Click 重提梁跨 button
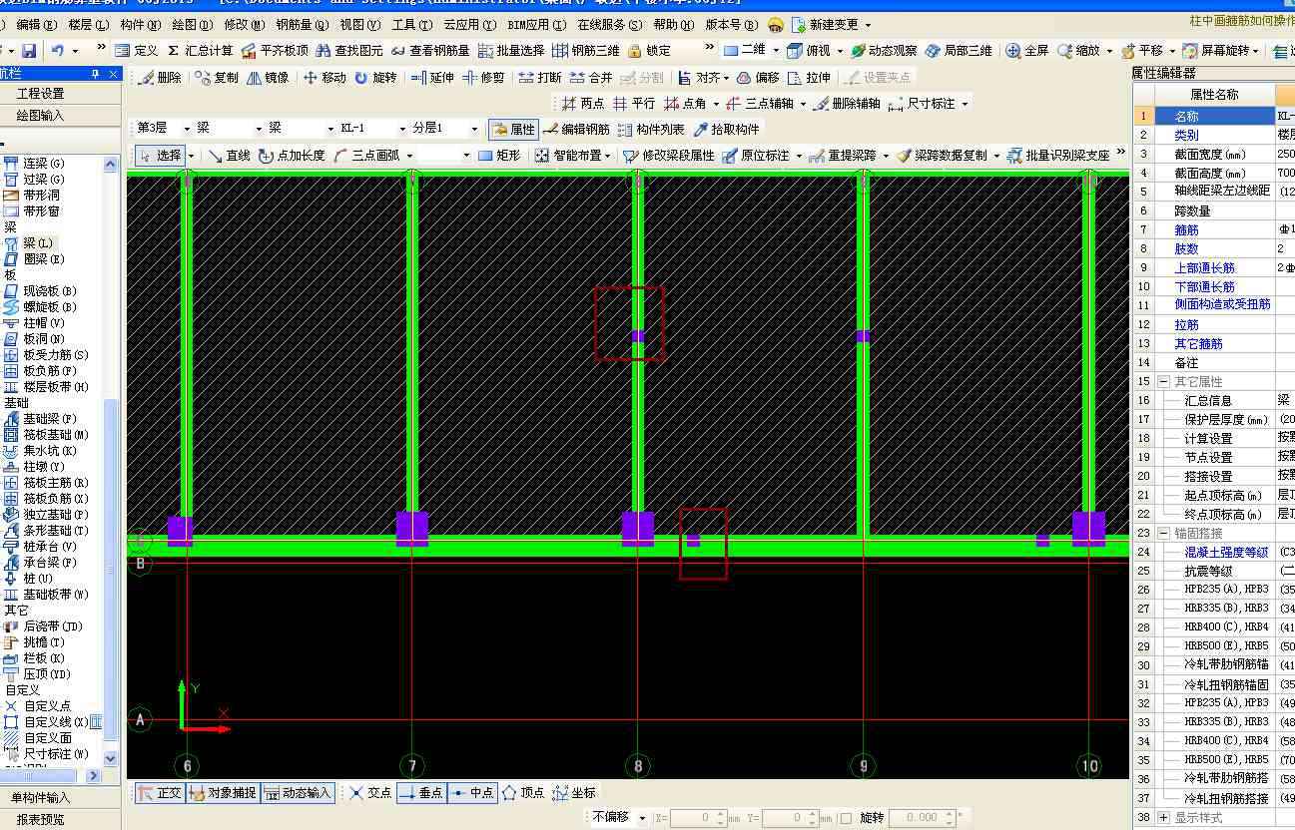Screen dimensions: 1295x830 pyautogui.click(x=844, y=156)
